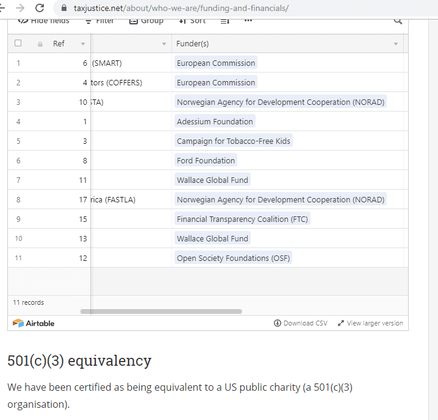Select Wallace Global Fund tag in row 10
The image size is (438, 420).
pyautogui.click(x=212, y=239)
